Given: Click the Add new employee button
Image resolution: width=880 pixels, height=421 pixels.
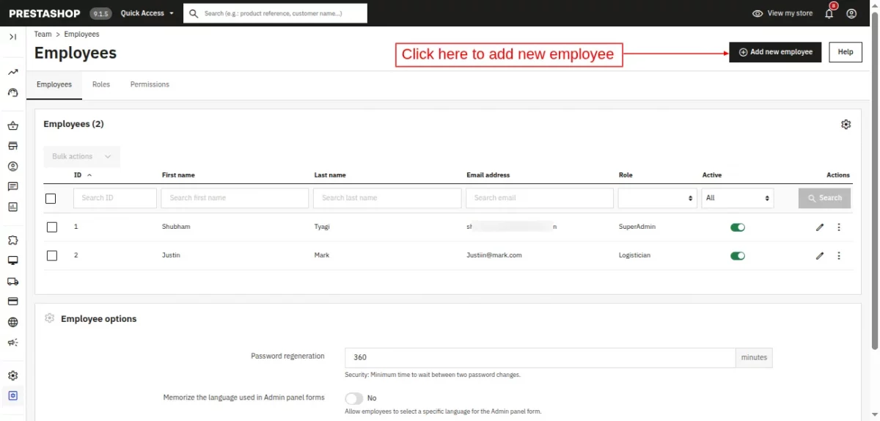Looking at the screenshot, I should click(775, 52).
